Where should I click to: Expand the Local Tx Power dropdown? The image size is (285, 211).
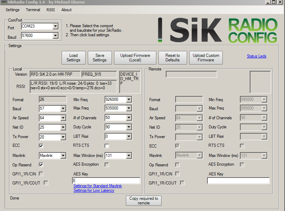(x=63, y=137)
